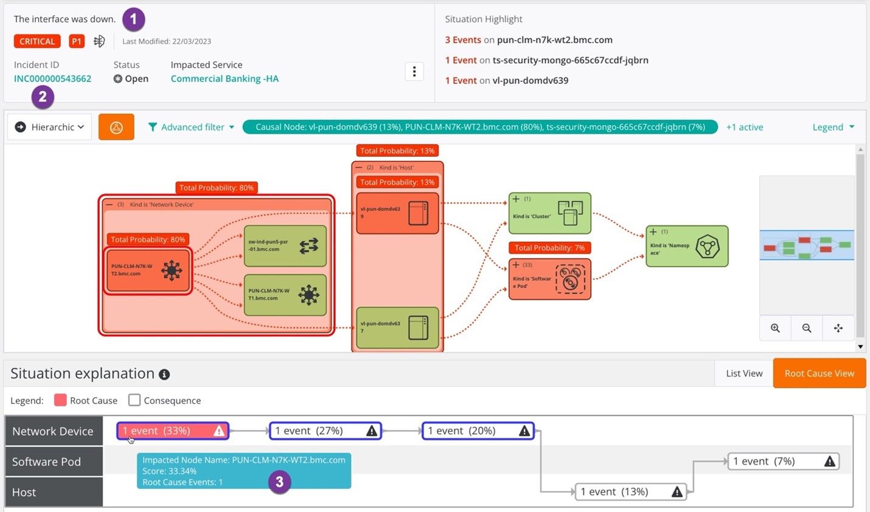Click the Situation explanation info icon
Screen dimensions: 870x512
click(x=164, y=375)
